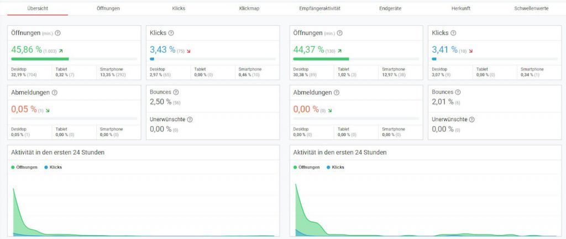Click Smartphone 12,97 % (38) openings cell
Viewport: 566px width, 239px height.
pos(401,72)
